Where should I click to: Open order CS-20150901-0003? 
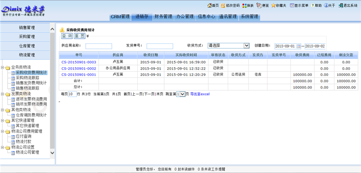tap(79, 62)
